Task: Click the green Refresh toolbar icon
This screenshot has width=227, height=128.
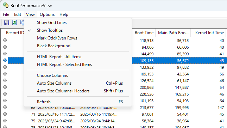Action: pos(14,23)
